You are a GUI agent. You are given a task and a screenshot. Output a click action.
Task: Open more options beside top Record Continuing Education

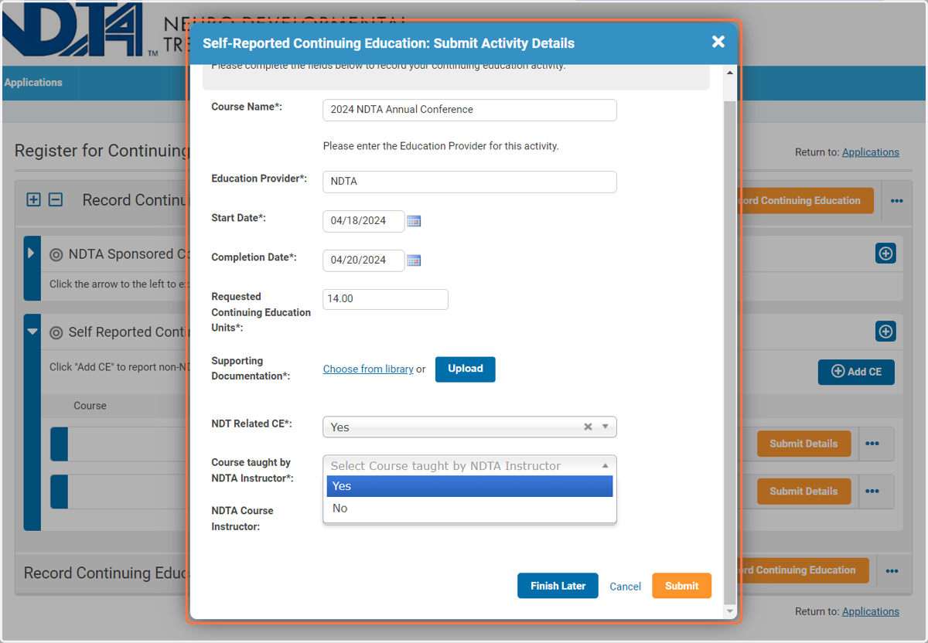click(896, 201)
